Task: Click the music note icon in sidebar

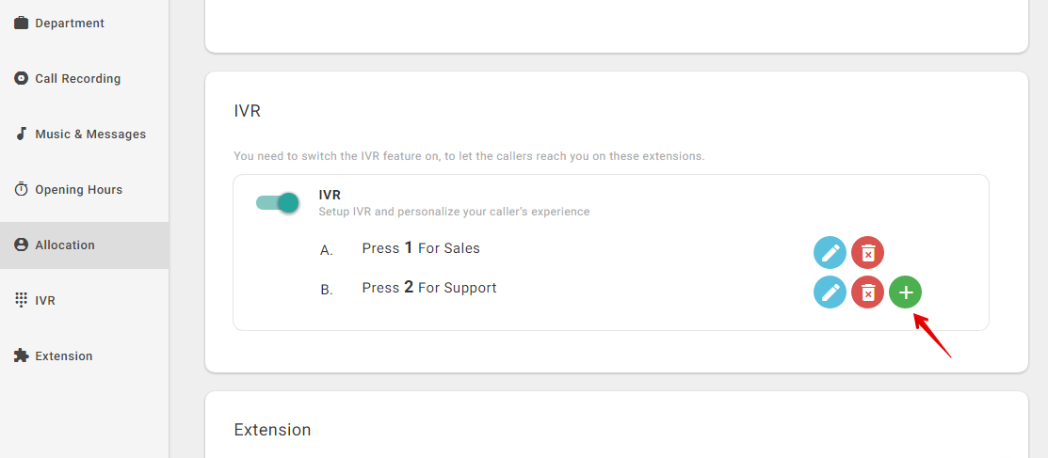Action: coord(22,134)
